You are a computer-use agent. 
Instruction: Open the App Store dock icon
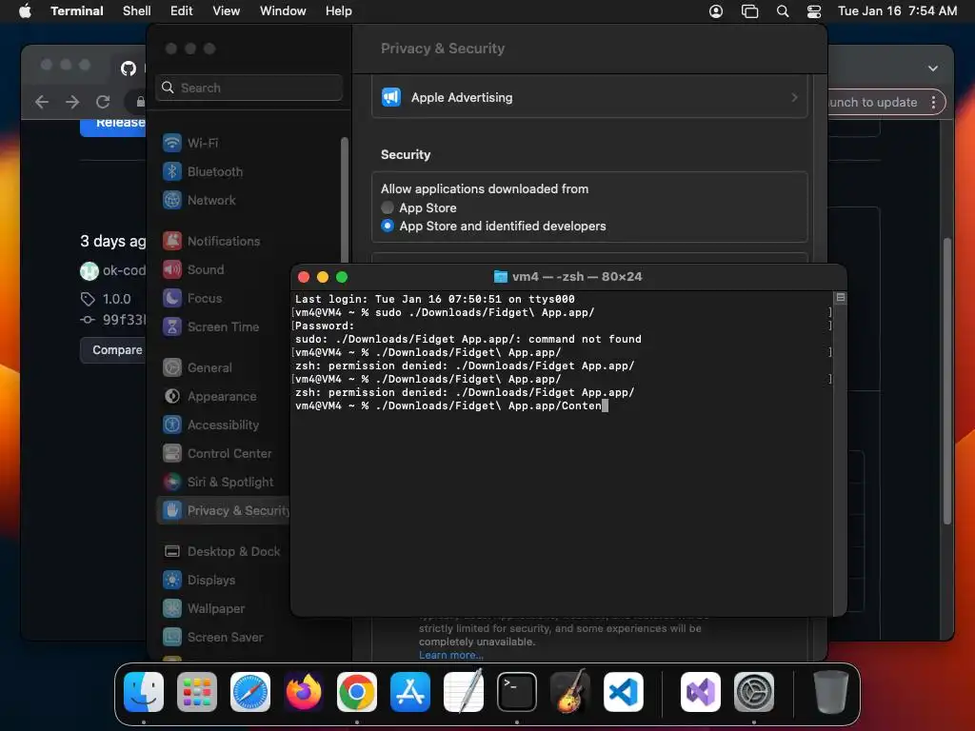click(x=410, y=691)
